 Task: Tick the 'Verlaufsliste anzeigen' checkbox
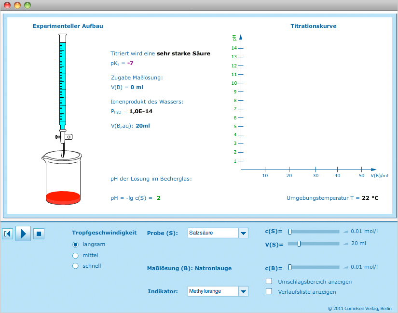point(269,291)
